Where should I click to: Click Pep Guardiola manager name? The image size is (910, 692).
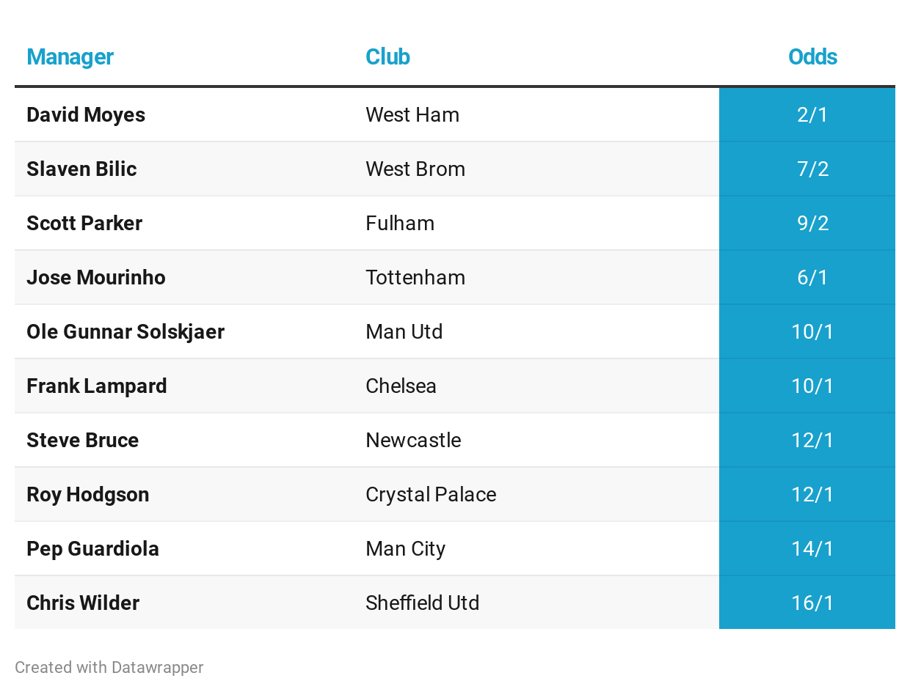pos(92,548)
